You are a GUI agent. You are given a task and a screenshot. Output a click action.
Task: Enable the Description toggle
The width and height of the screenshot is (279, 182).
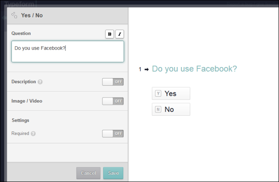[113, 82]
